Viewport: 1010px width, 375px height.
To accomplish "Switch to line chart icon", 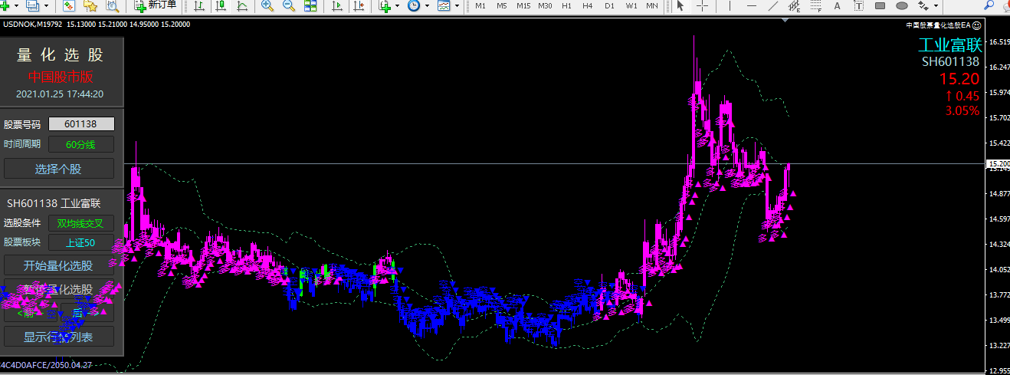I will coord(242,5).
